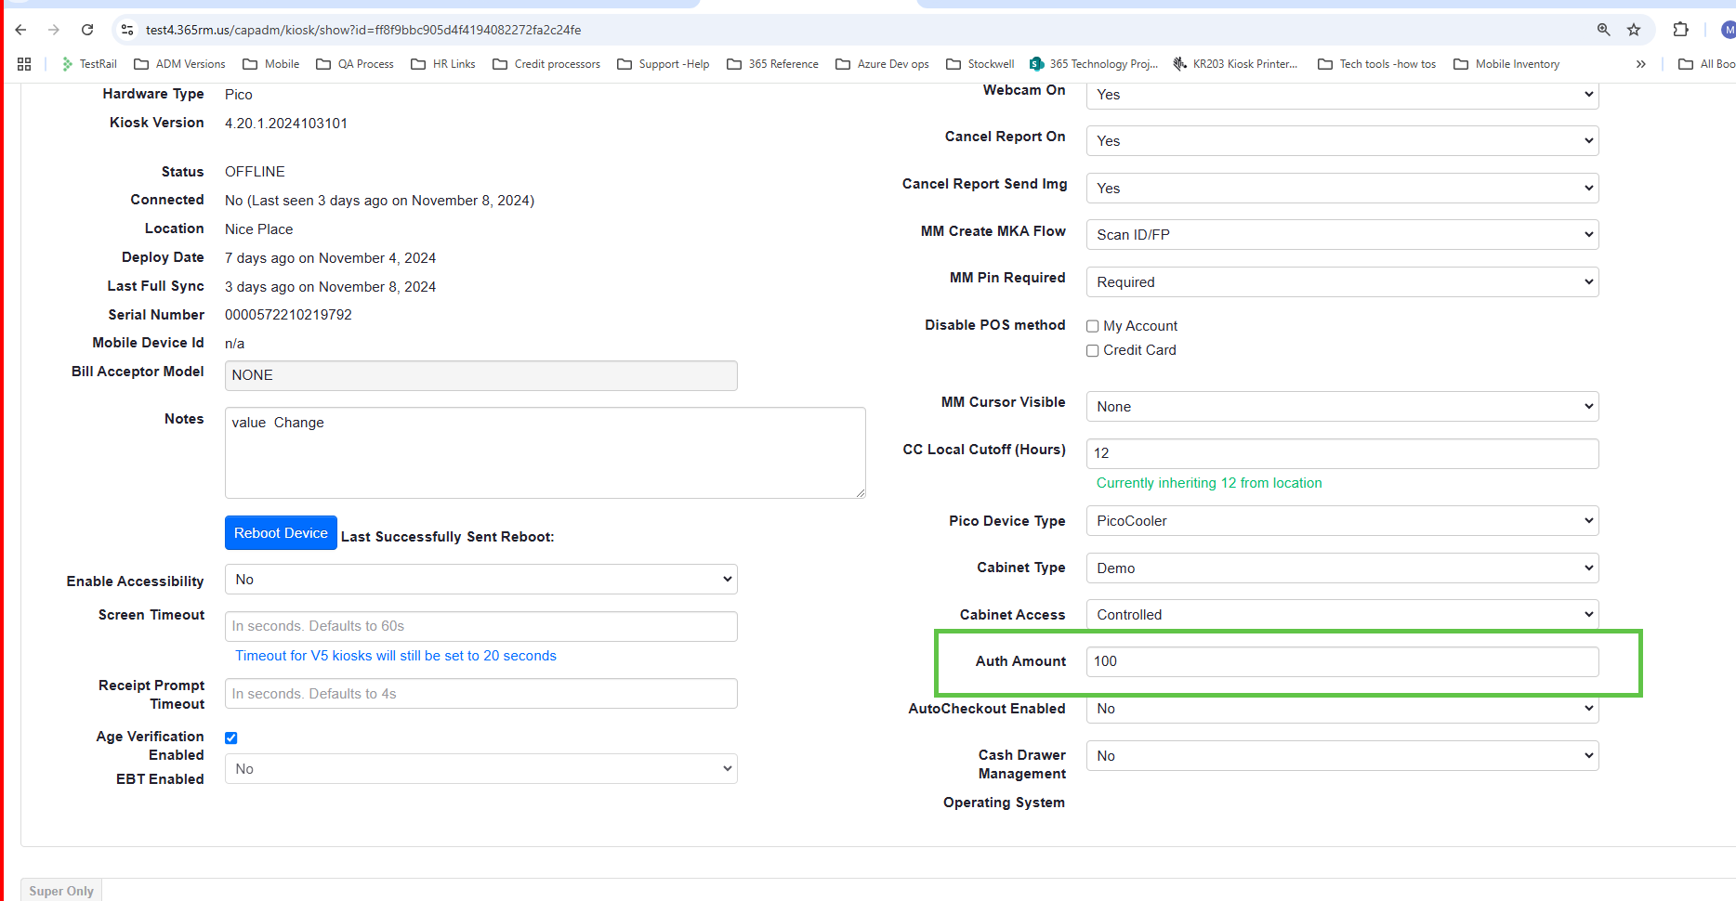Click into the Auth Amount field
Image resolution: width=1736 pixels, height=901 pixels.
(1341, 661)
